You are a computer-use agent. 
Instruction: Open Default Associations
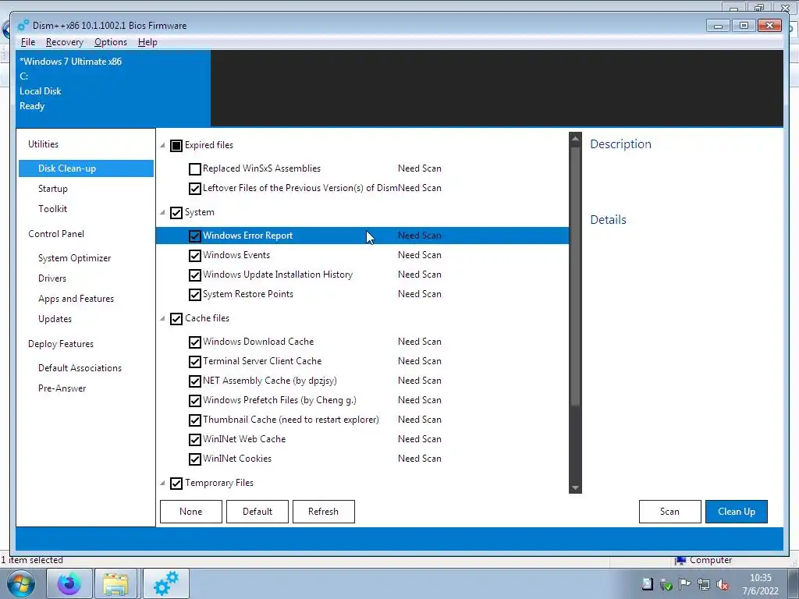[x=80, y=368]
